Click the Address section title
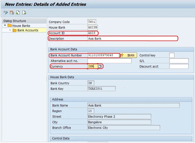The image size is (195, 143). pos(57,99)
